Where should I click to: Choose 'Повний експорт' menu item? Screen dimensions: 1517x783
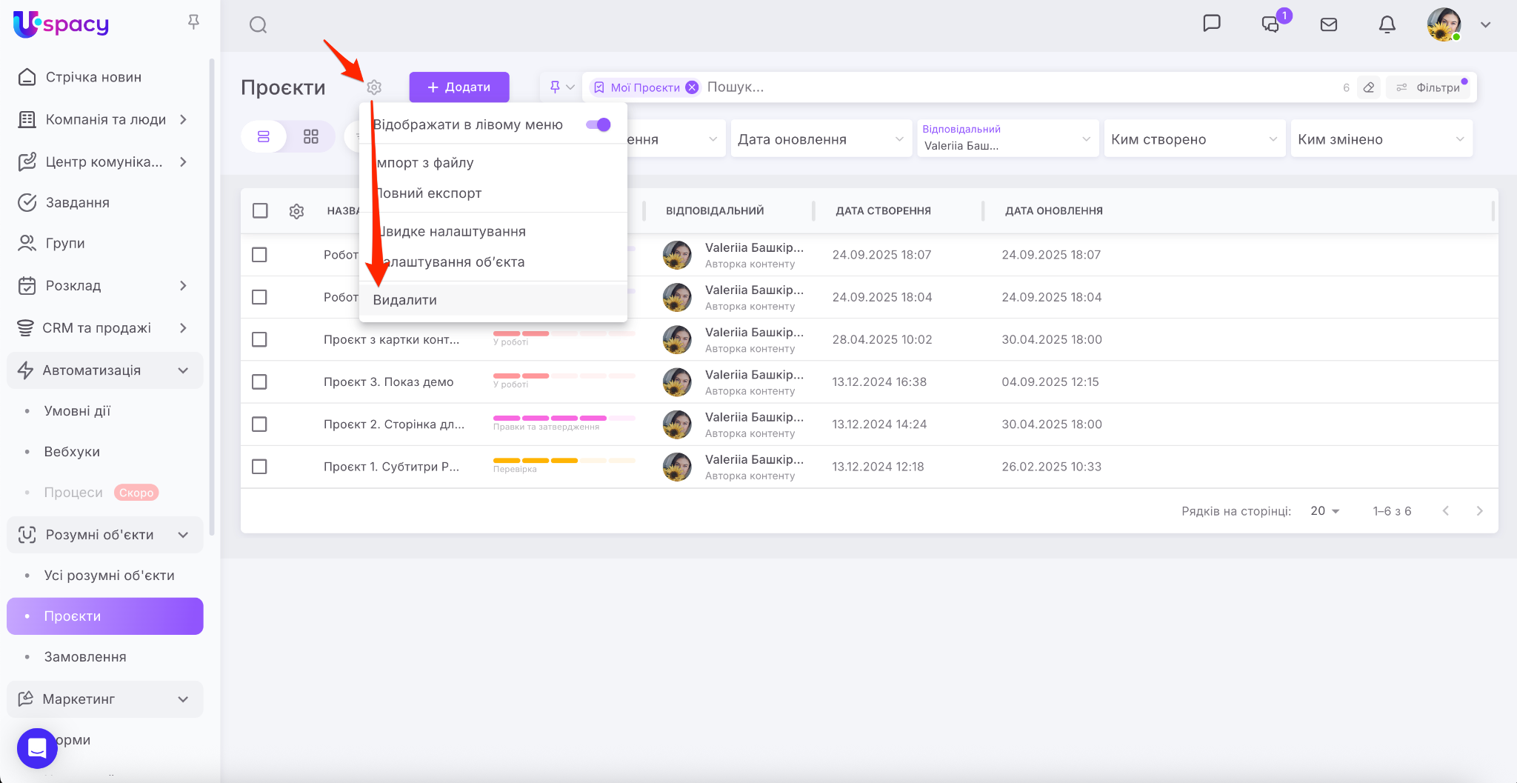point(430,193)
